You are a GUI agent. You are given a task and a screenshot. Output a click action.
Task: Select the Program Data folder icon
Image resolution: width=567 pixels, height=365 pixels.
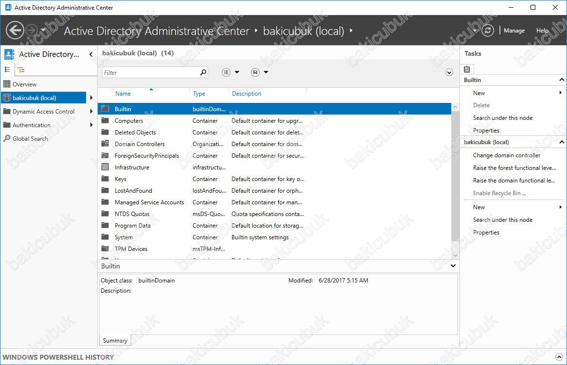[x=105, y=225]
